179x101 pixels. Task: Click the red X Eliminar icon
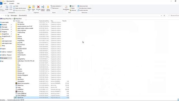tap(38, 7)
